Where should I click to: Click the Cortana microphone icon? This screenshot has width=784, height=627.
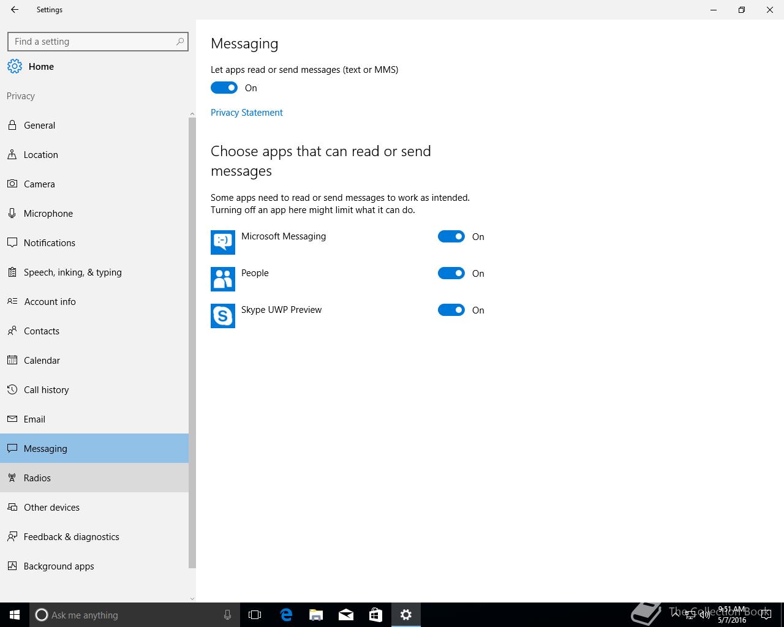(227, 615)
